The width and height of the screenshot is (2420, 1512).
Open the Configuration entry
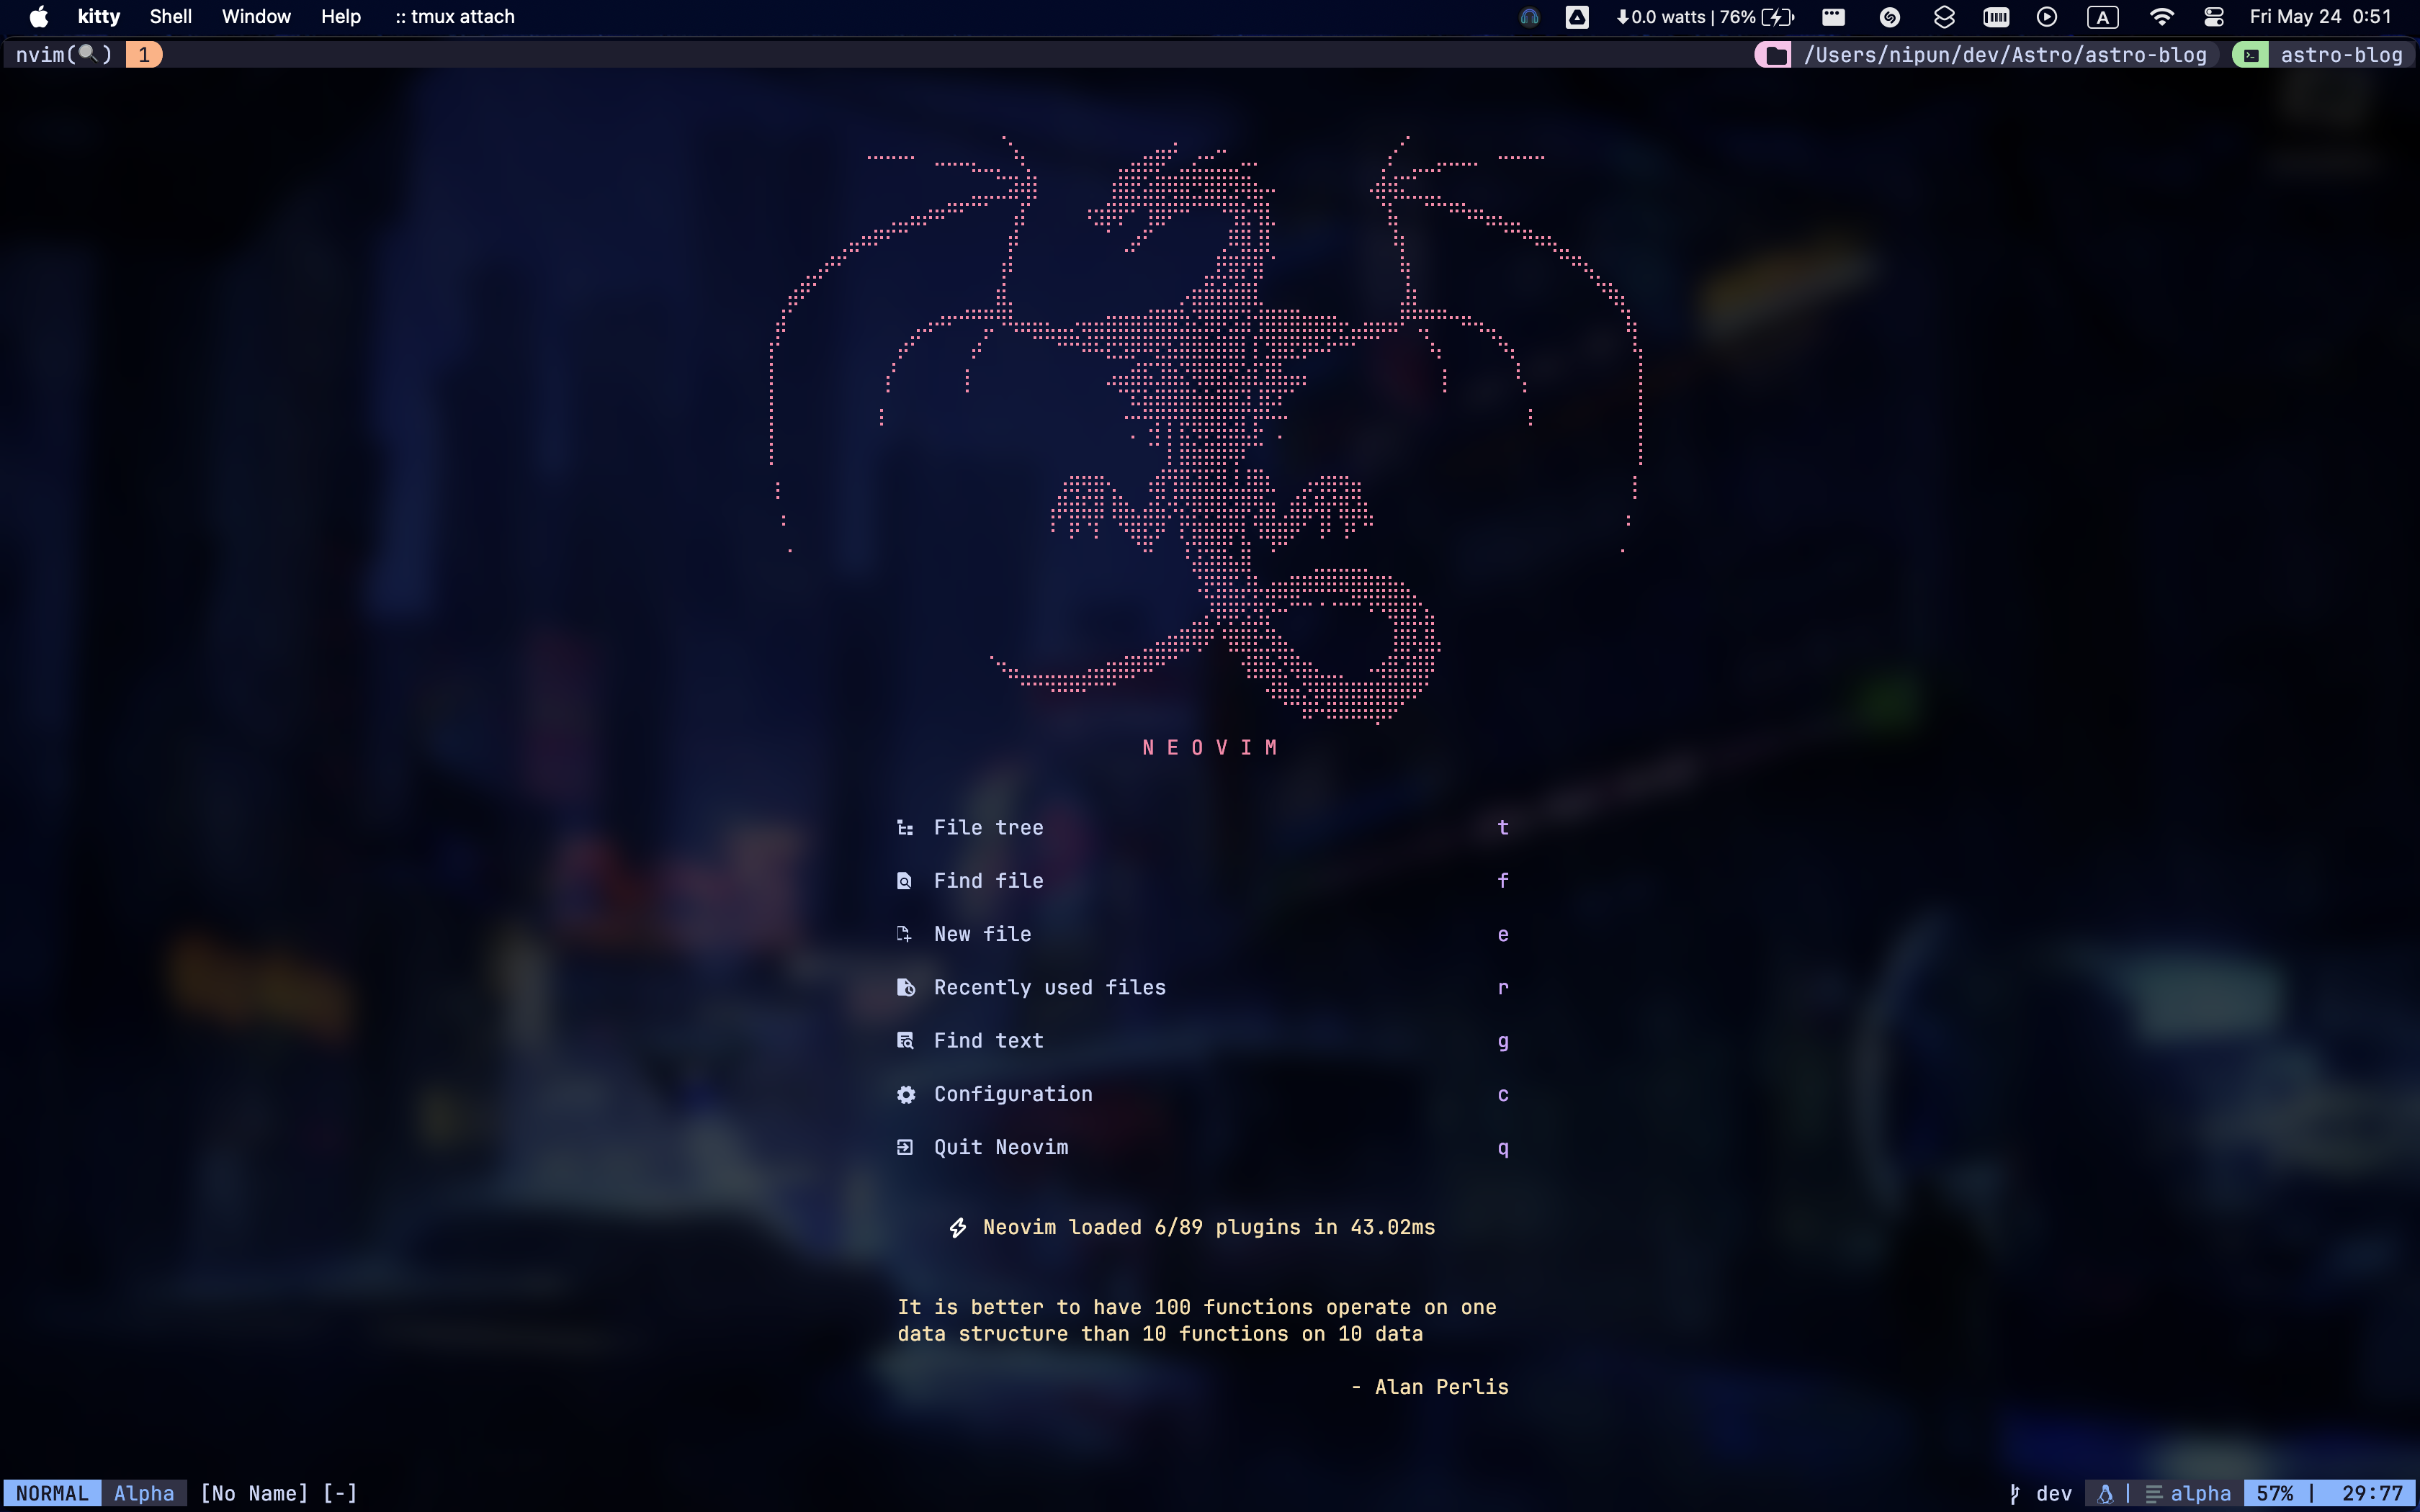(1203, 1094)
